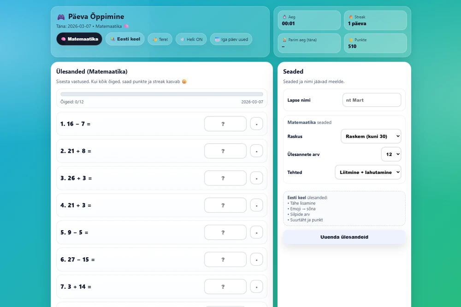Click the flame icon in Streak card
The height and width of the screenshot is (307, 461).
pyautogui.click(x=350, y=17)
